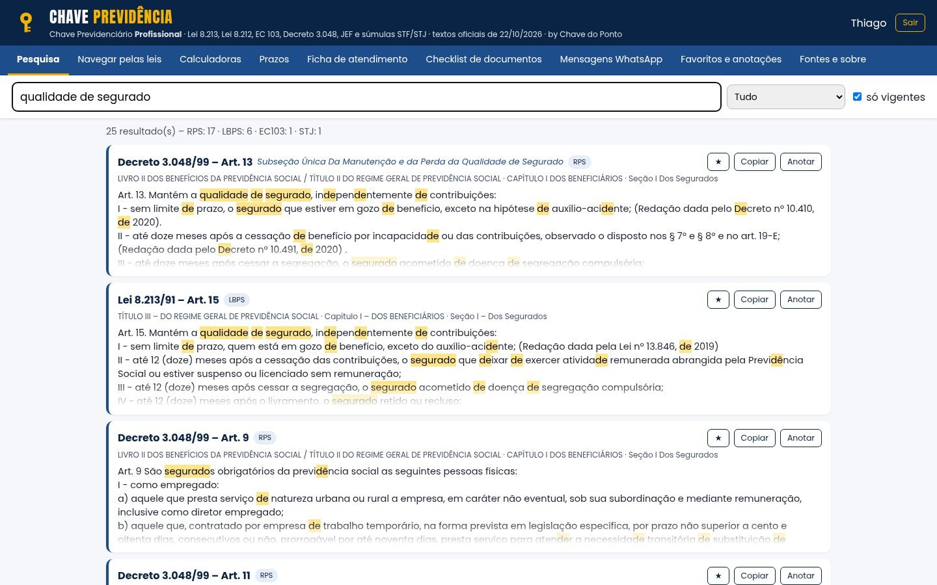
Task: Click the RPS badge on Art. 13
Action: click(x=579, y=162)
